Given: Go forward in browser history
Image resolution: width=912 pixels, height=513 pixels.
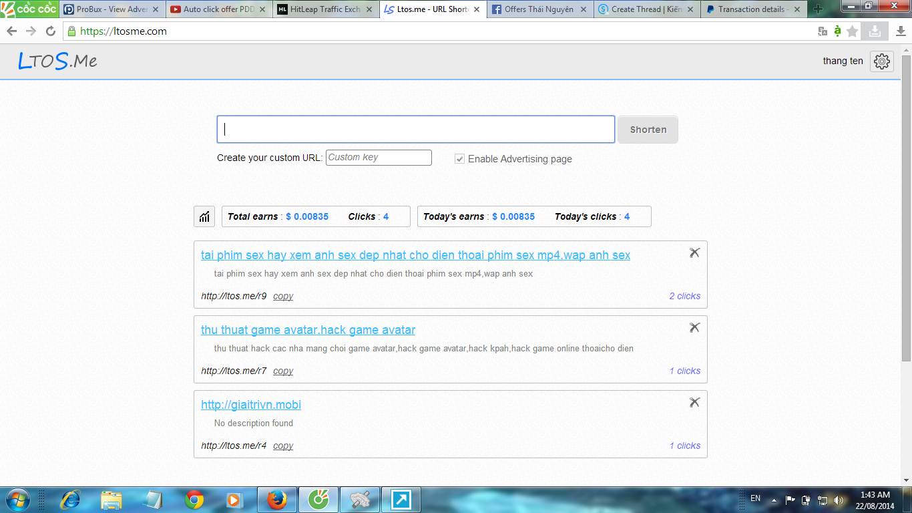Looking at the screenshot, I should [31, 31].
